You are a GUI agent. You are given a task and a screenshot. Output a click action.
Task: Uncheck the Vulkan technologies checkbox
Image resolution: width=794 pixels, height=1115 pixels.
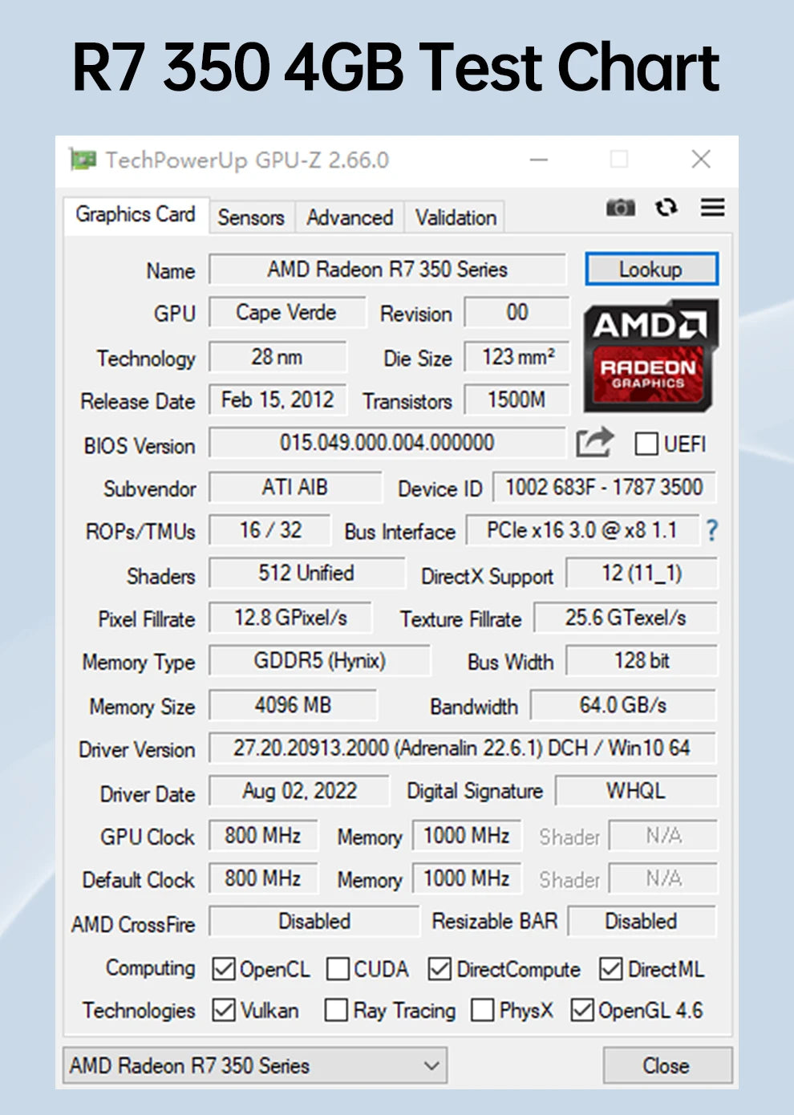(x=223, y=1011)
